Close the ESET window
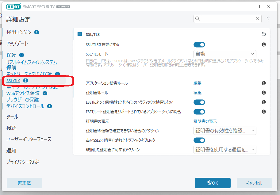 [x=268, y=6]
